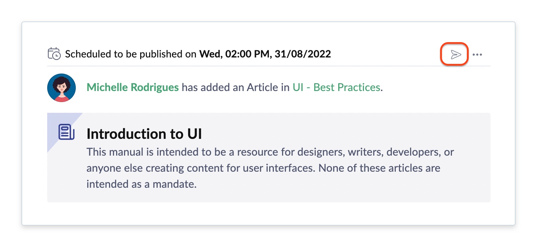Screen dimensions: 537x247
Task: Open the Introduction to UI article title
Action: [x=144, y=134]
